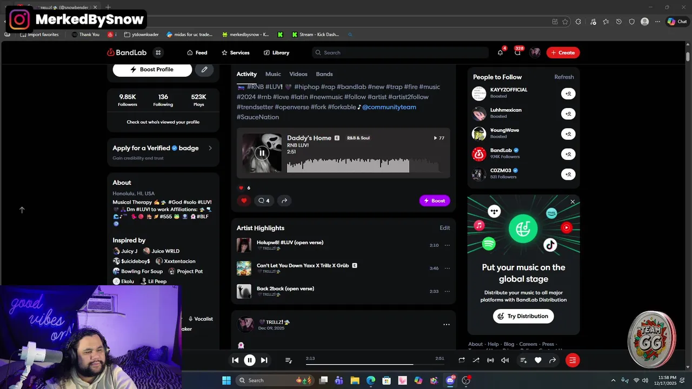Add current track to playlist icon
Image resolution: width=692 pixels, height=389 pixels.
[x=523, y=360]
